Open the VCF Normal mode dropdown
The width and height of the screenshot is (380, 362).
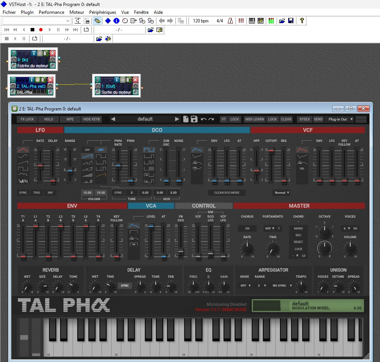pos(281,193)
